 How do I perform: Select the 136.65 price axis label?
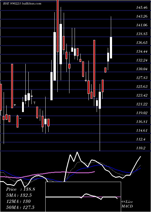142,43
